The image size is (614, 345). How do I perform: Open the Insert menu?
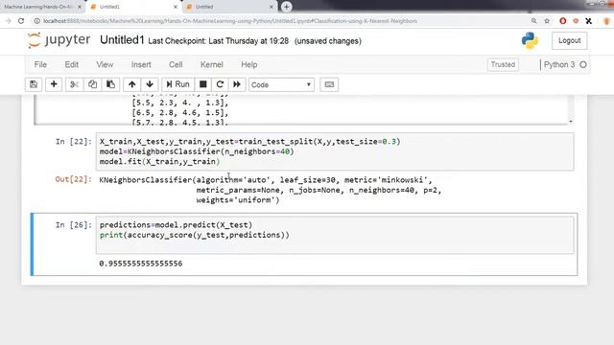pos(141,64)
